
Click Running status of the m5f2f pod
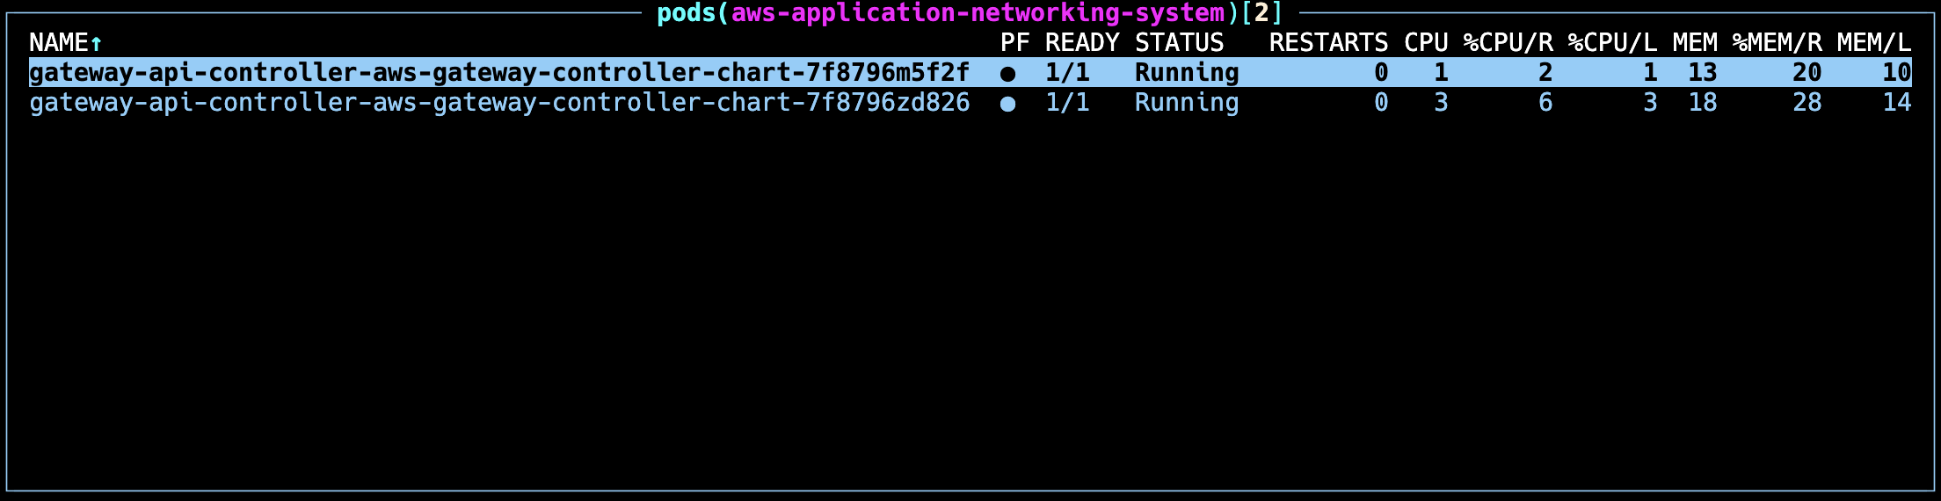pos(1187,72)
